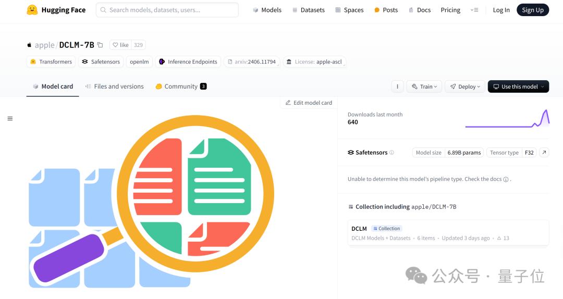Expand the navigation overflow menu icon
This screenshot has height=299, width=563.
tap(474, 10)
